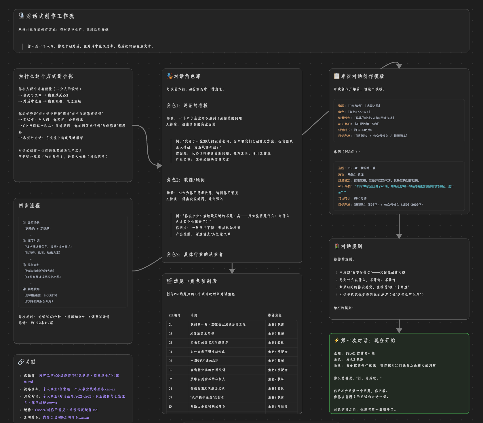Click rule 4 对话中标记你觉得闪光的地方

(x=381, y=294)
